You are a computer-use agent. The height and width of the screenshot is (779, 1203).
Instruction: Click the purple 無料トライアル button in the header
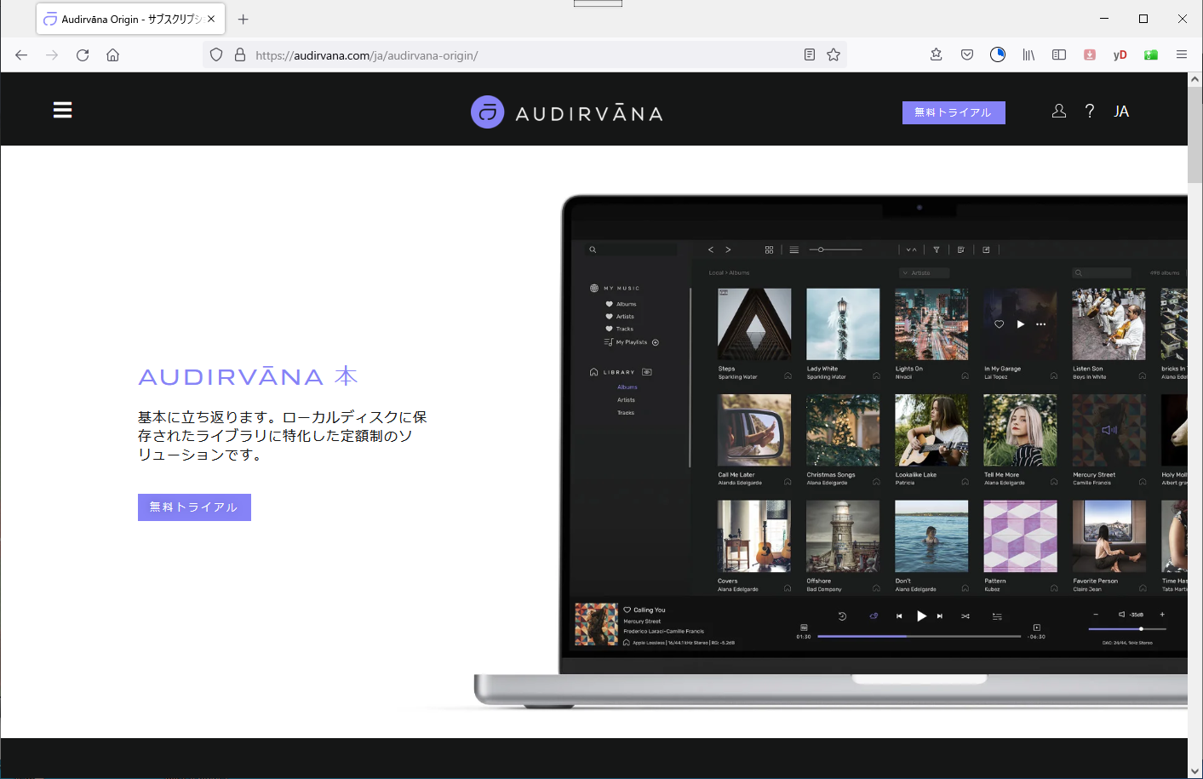953,112
